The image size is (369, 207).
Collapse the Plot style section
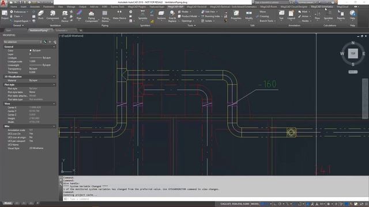54,85
